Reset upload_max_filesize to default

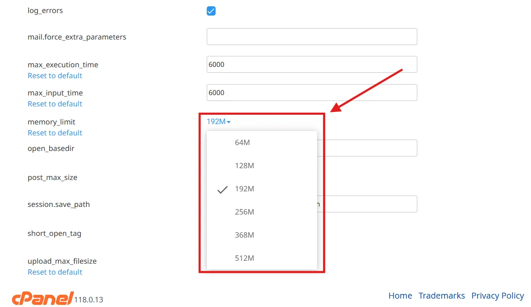55,272
